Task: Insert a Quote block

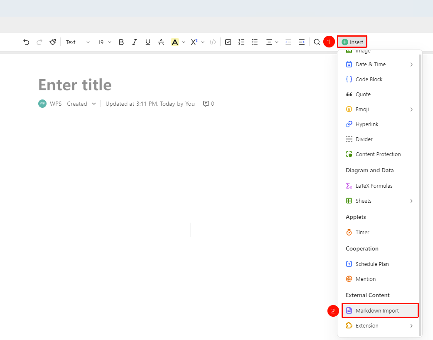Action: [x=379, y=94]
